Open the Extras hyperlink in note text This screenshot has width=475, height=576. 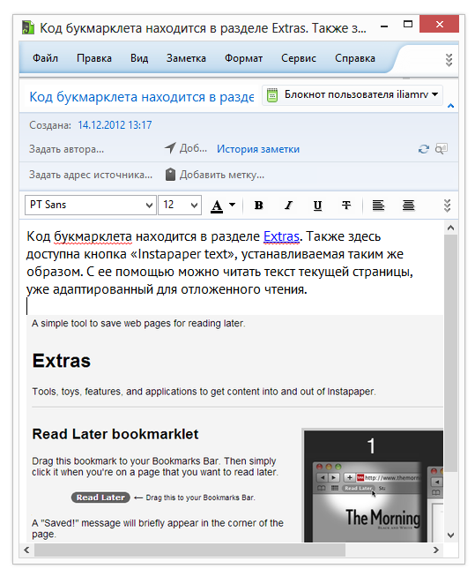click(281, 236)
